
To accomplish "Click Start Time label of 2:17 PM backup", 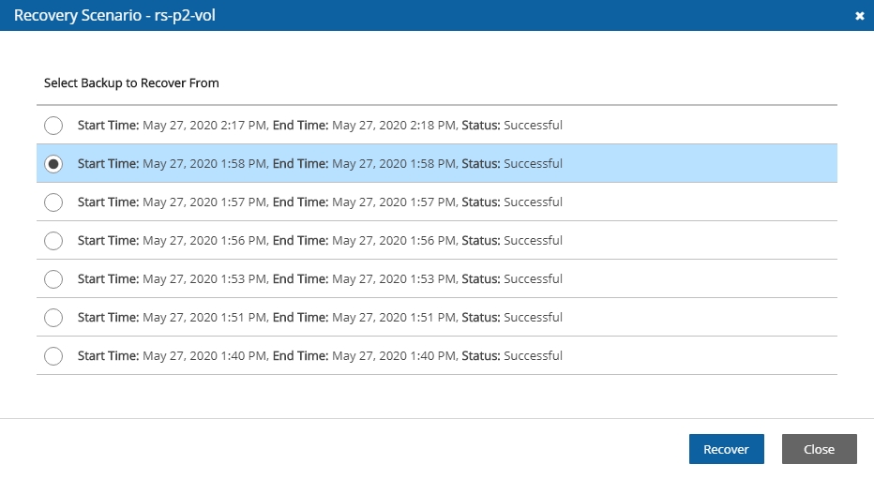I will 108,126.
